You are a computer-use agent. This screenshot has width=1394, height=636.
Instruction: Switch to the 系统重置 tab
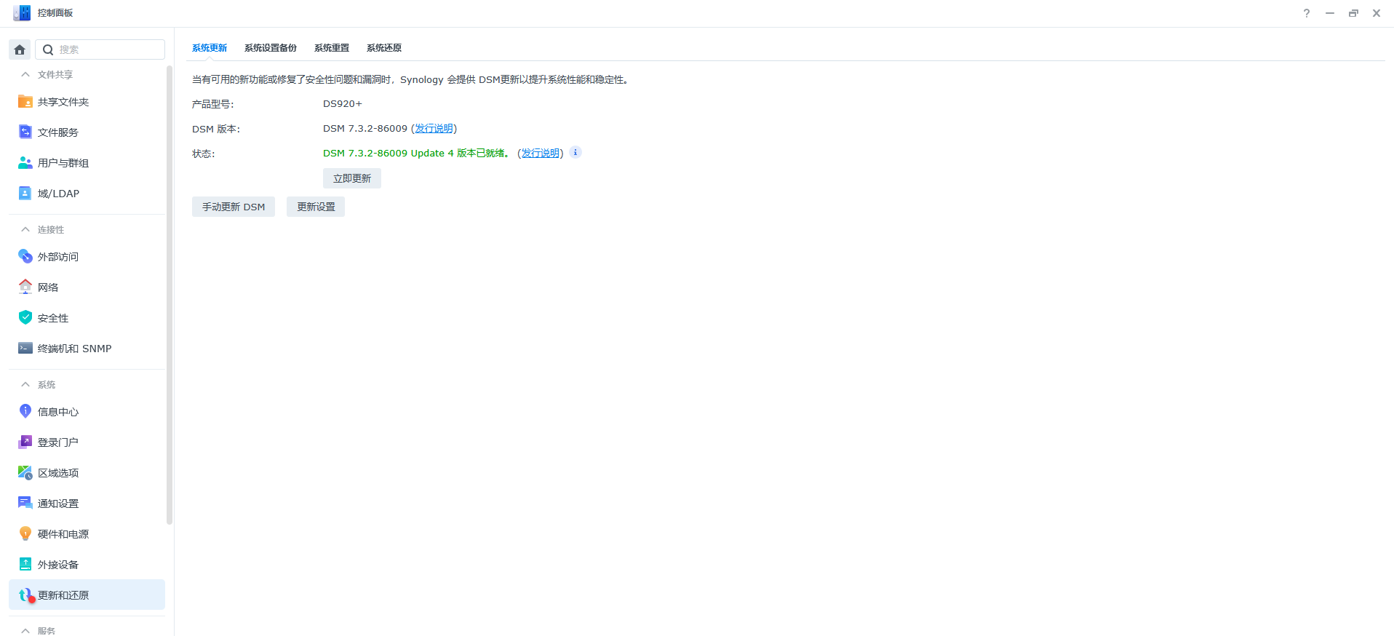click(x=332, y=48)
